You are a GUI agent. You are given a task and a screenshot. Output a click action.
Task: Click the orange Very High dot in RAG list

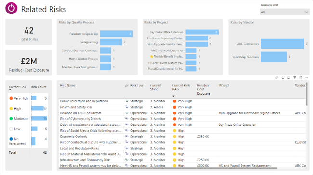coord(11,98)
